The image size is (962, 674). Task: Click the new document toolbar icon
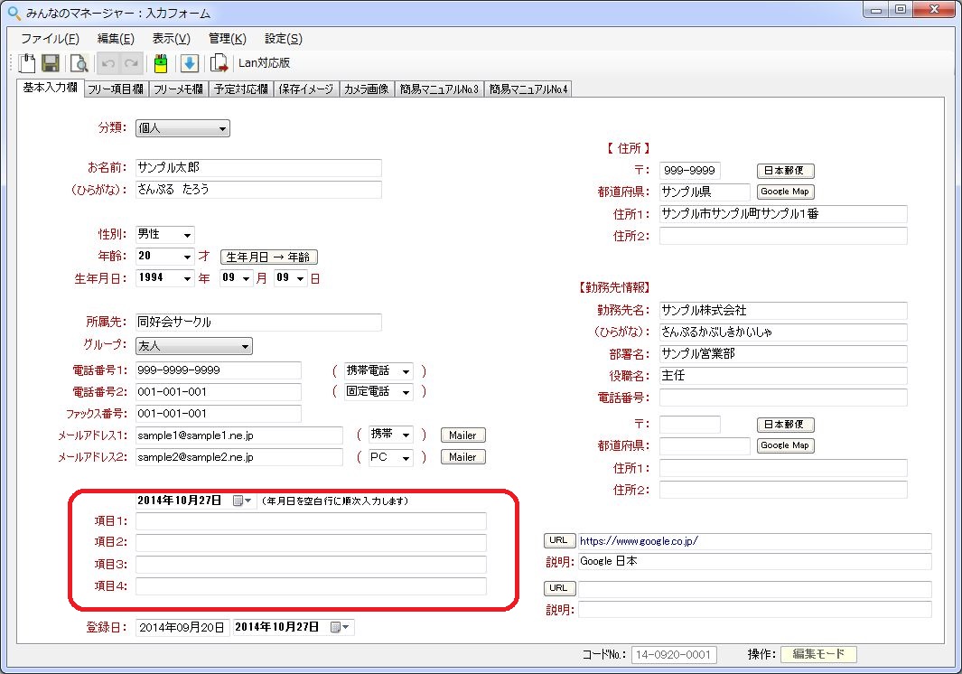pos(27,63)
